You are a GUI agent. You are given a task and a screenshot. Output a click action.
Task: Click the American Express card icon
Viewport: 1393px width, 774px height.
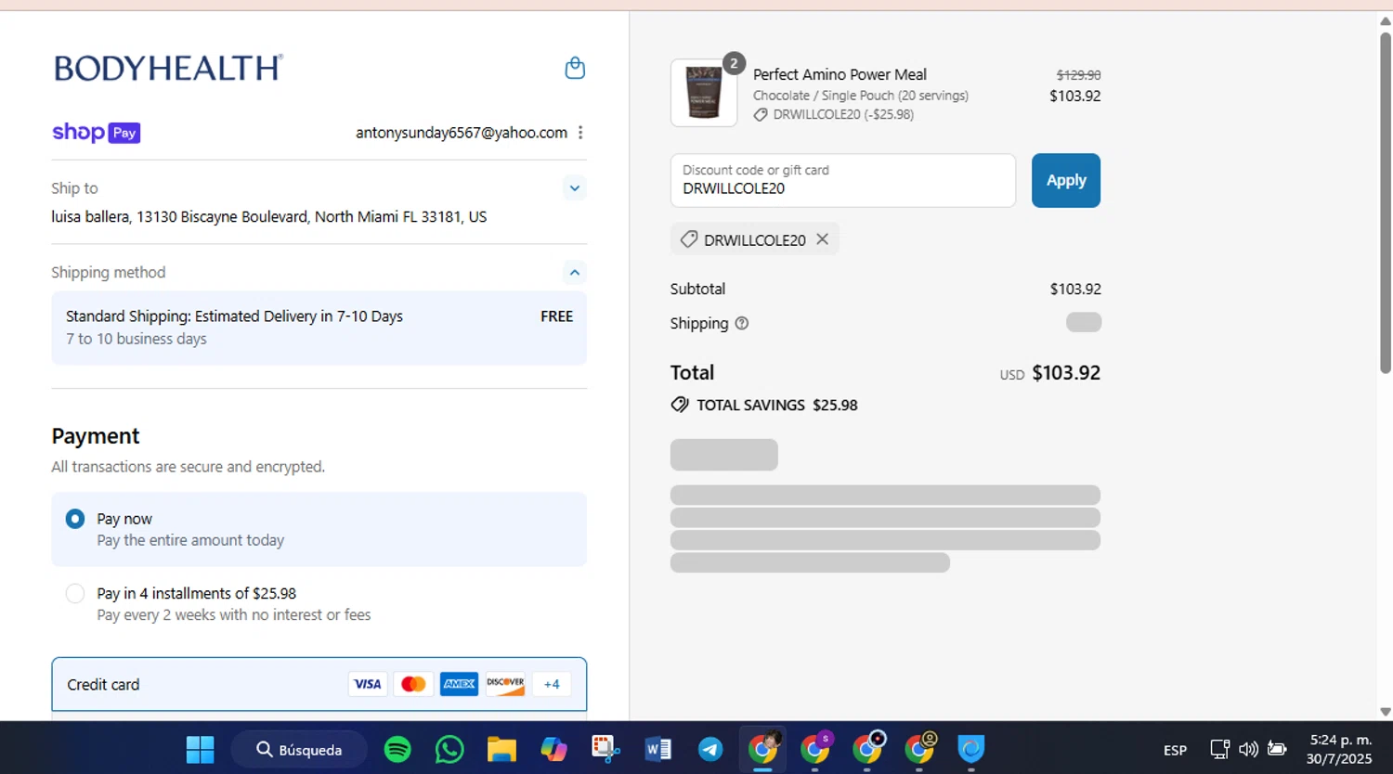[x=459, y=684]
